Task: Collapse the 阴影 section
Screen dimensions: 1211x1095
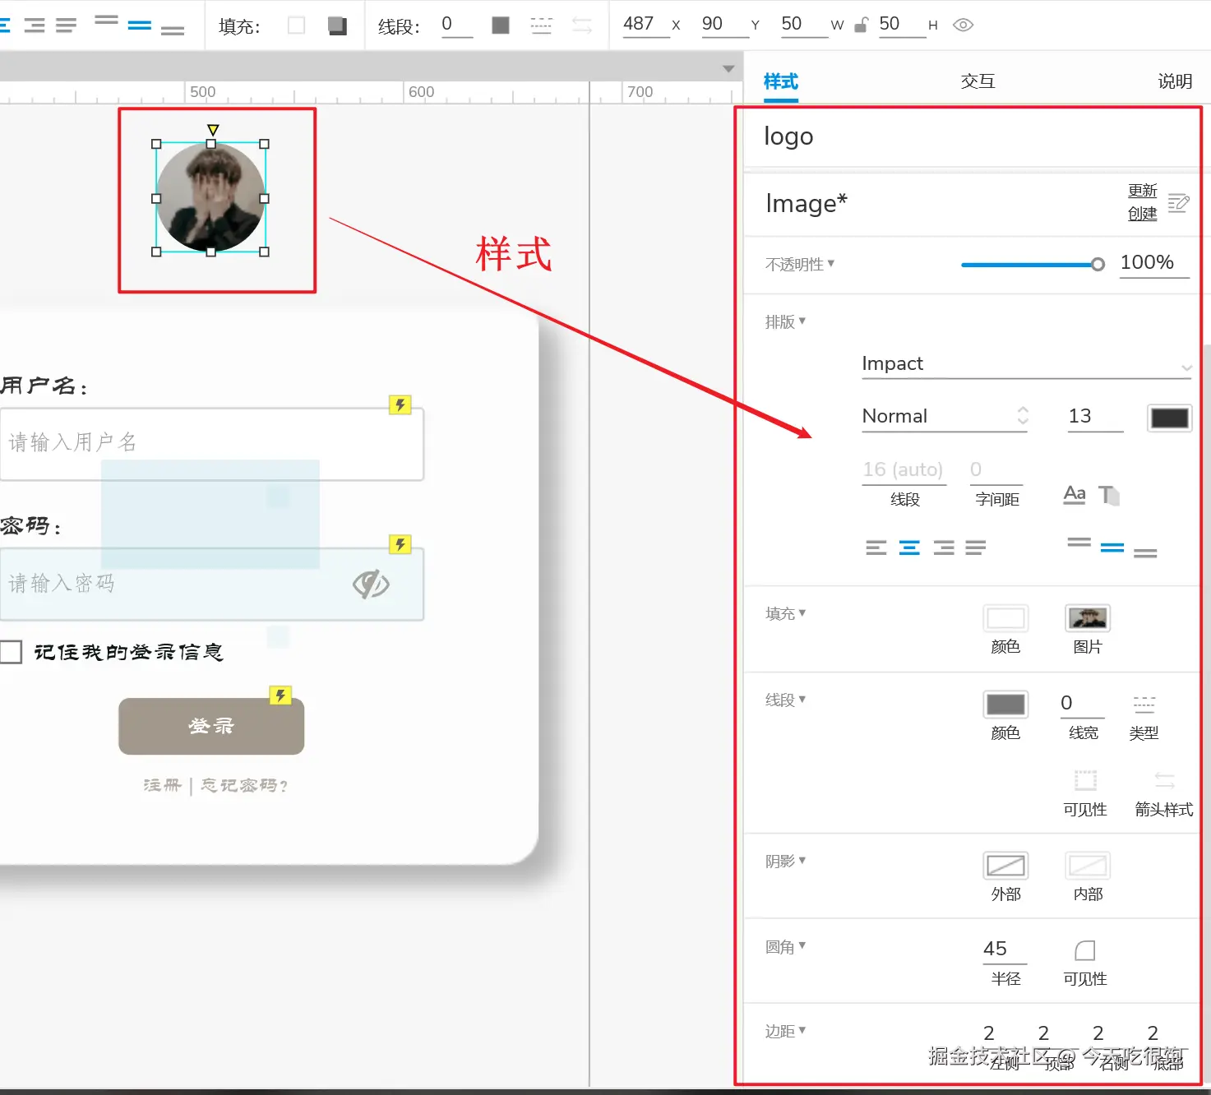Action: 785,861
